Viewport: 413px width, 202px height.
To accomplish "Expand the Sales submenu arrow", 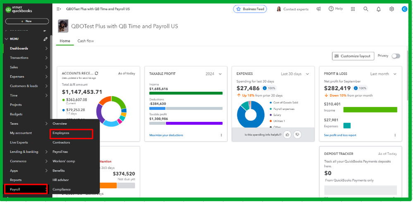I will point(46,67).
